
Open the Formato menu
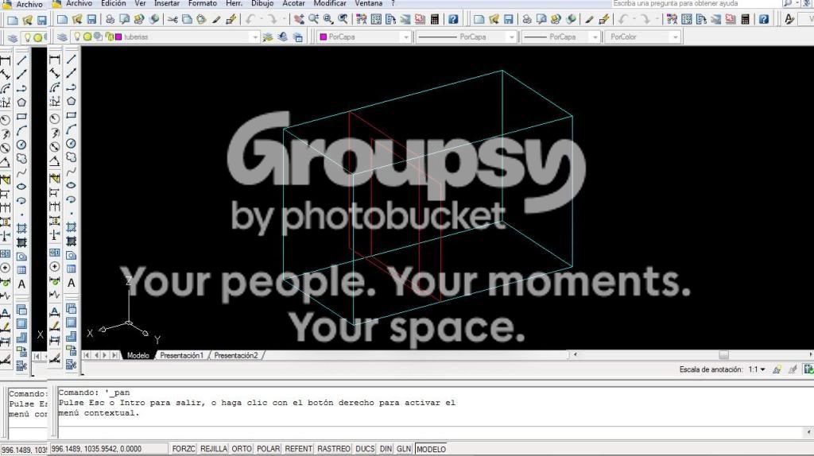point(203,3)
